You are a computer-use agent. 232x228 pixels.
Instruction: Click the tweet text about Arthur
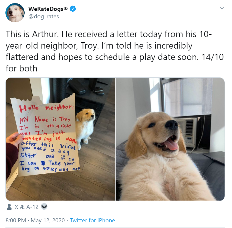coord(115,51)
